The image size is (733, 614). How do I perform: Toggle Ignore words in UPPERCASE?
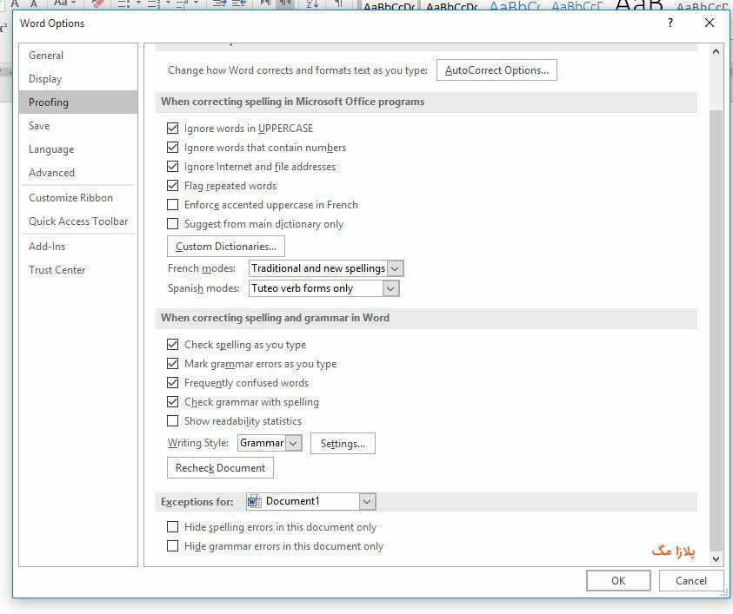(x=172, y=128)
